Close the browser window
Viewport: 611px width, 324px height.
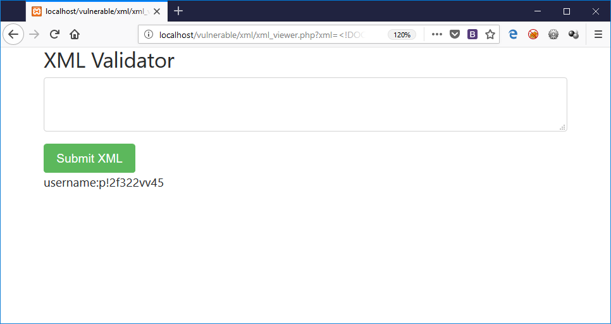coord(595,11)
